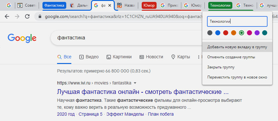
Task: Collapse the Фантастика tab group label
Action: (54, 6)
